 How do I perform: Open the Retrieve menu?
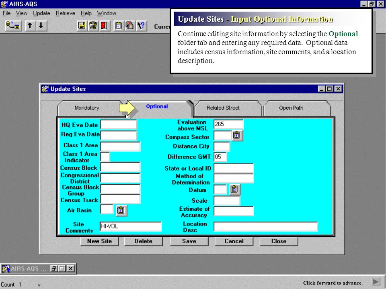[65, 13]
